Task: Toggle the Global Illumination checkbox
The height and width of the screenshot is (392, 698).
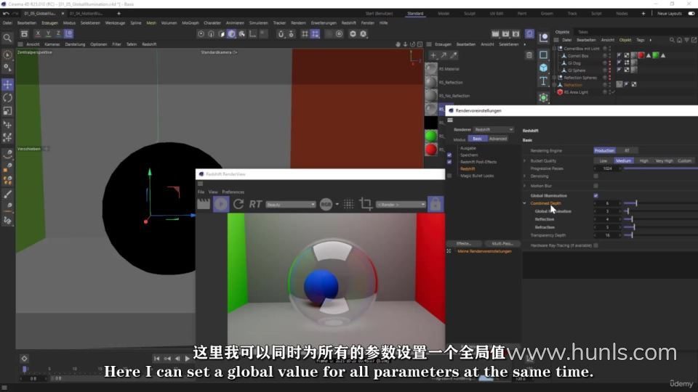Action: pos(595,195)
